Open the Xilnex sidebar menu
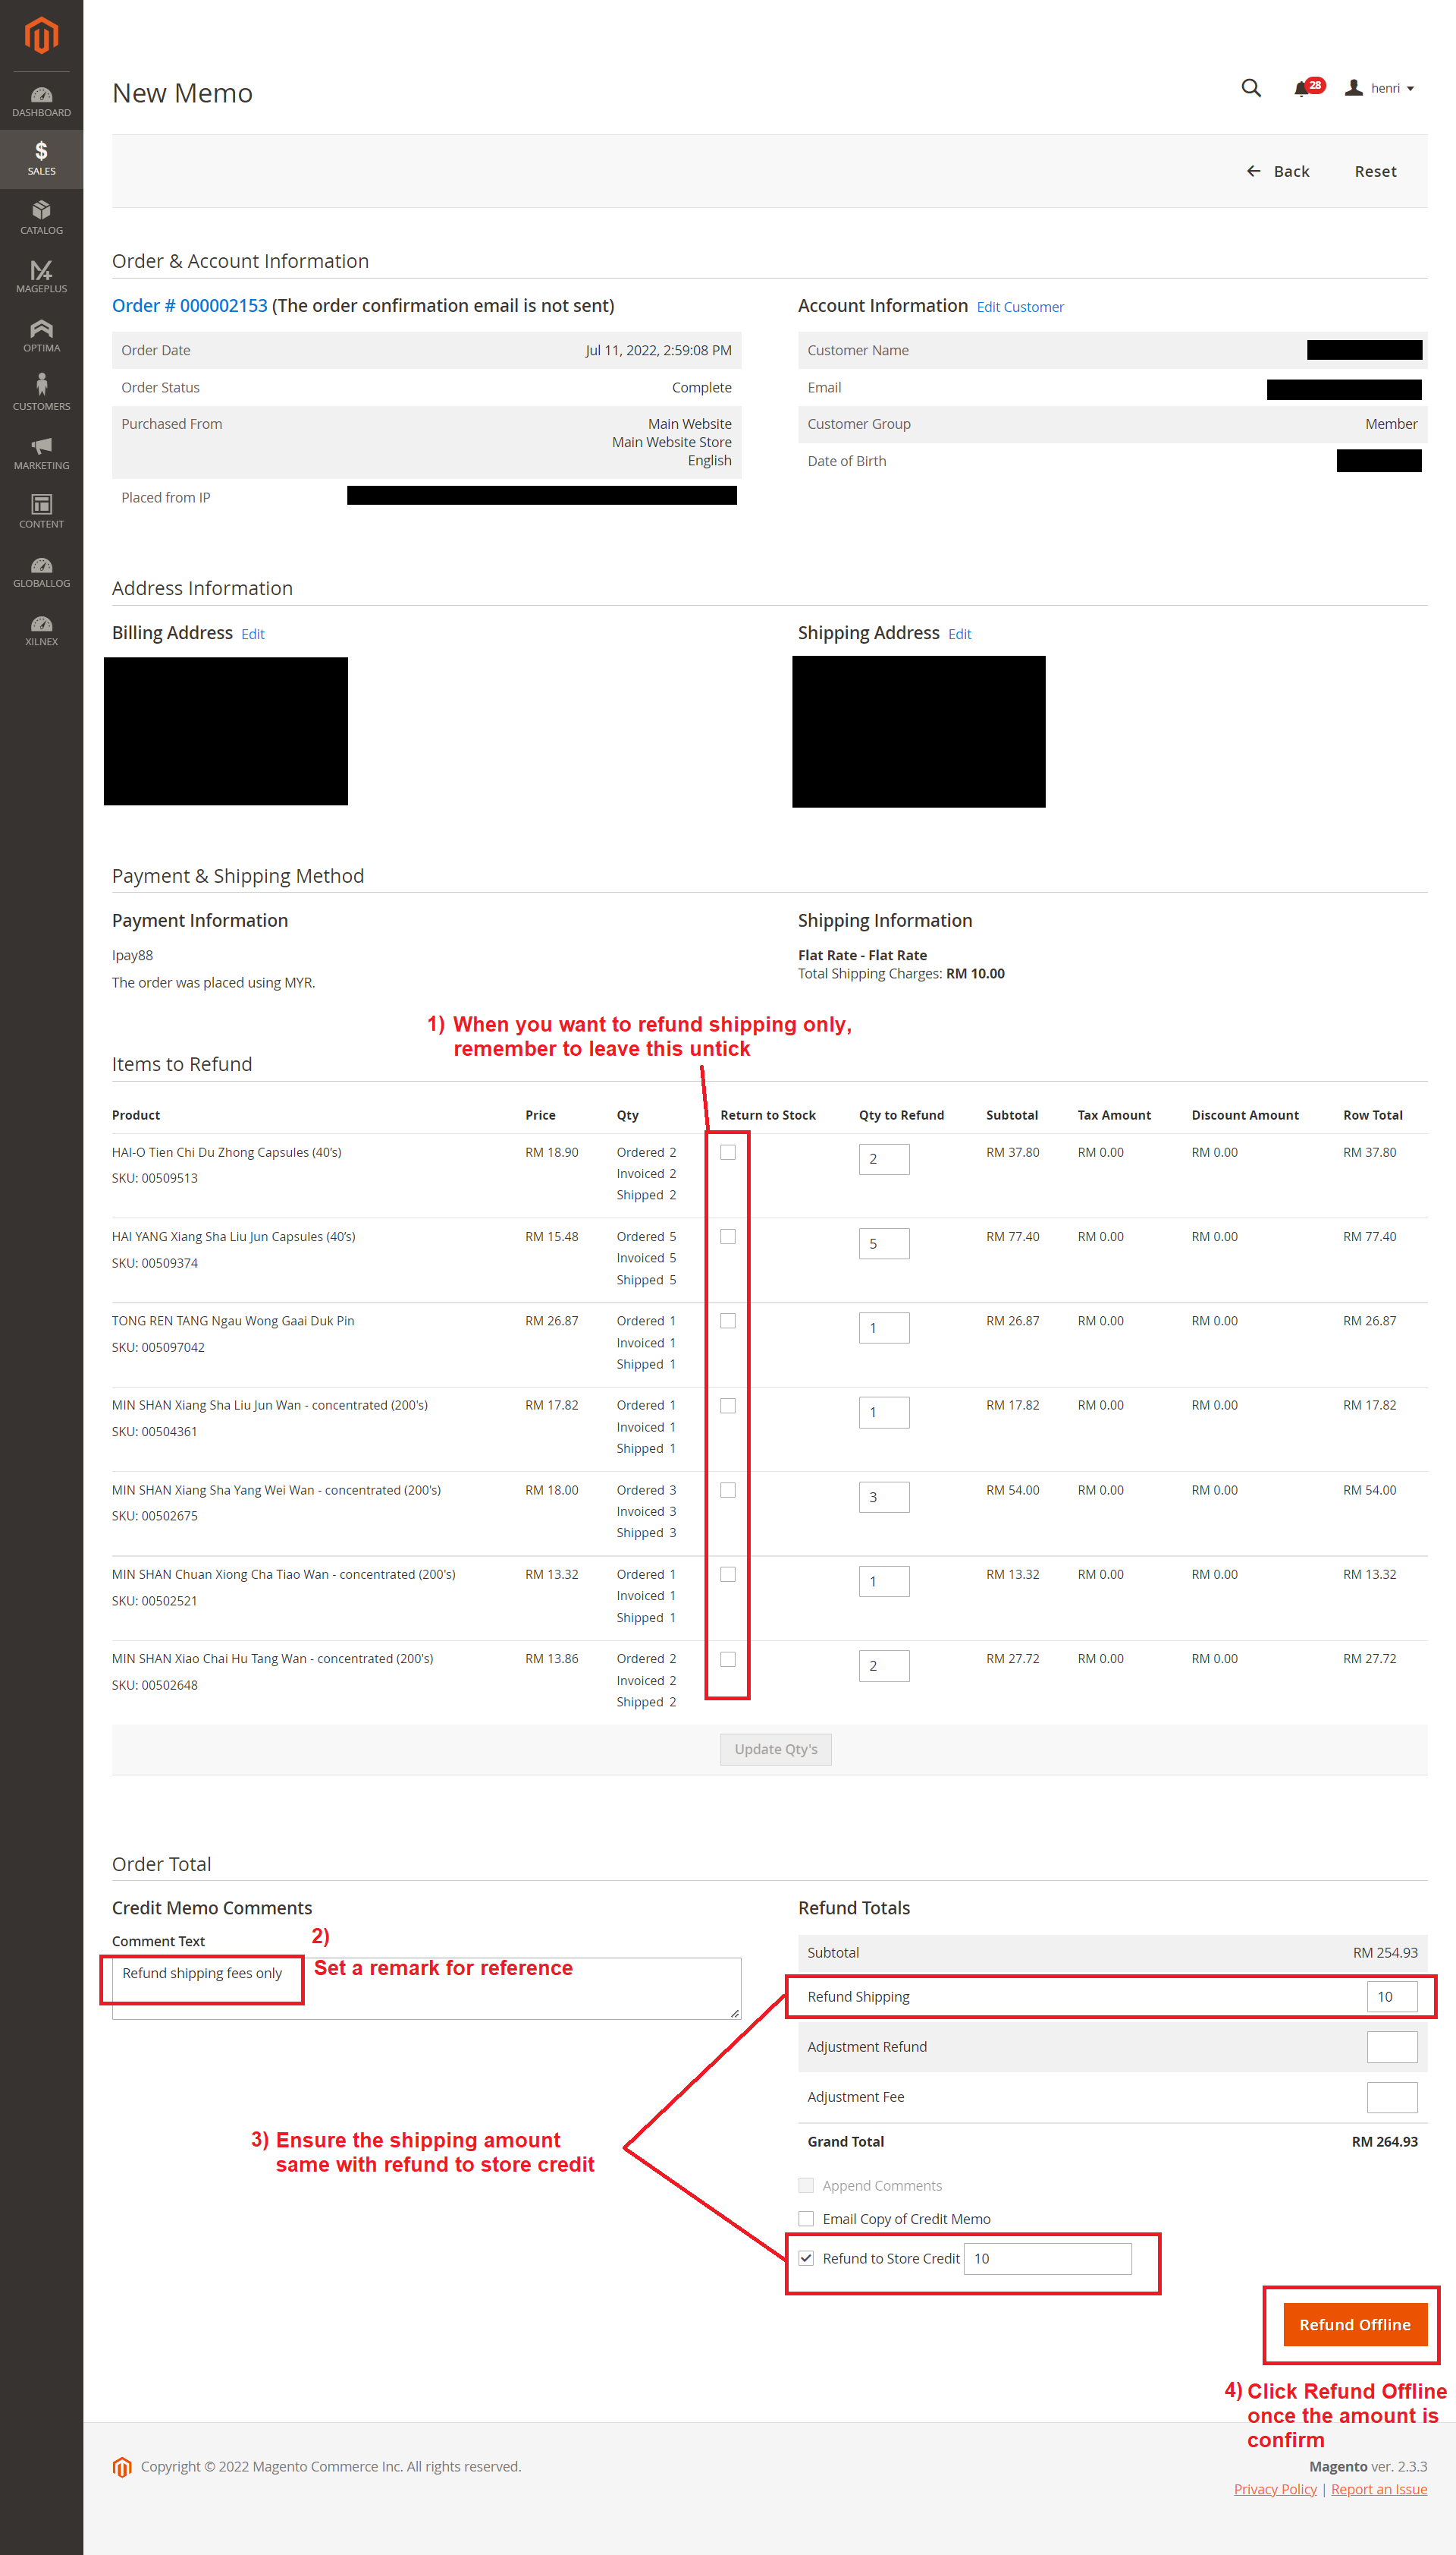 pos(41,629)
